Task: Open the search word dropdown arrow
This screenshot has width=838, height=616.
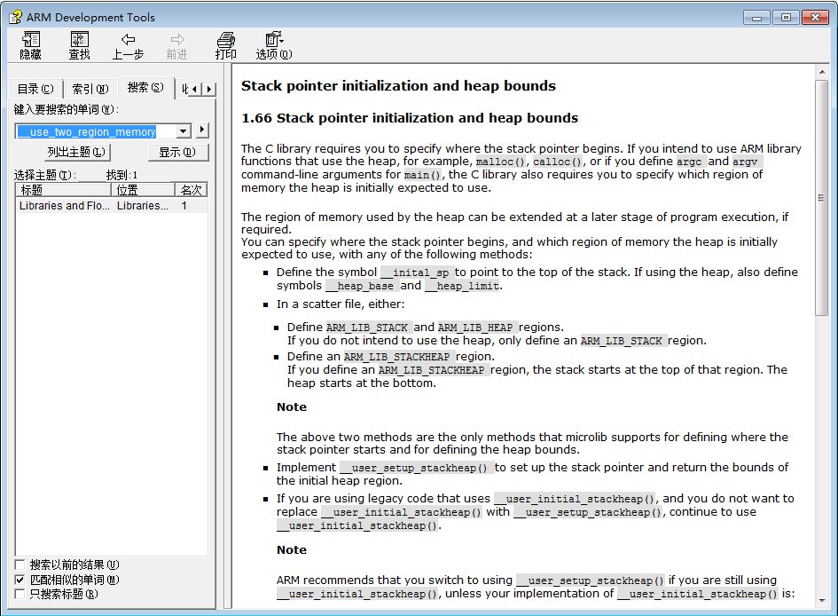Action: pos(184,131)
